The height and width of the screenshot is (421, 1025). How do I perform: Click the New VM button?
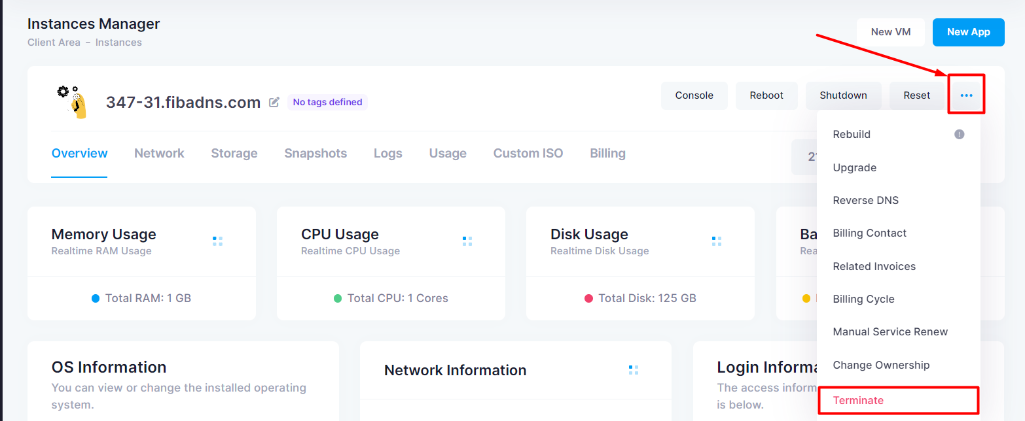pyautogui.click(x=891, y=32)
